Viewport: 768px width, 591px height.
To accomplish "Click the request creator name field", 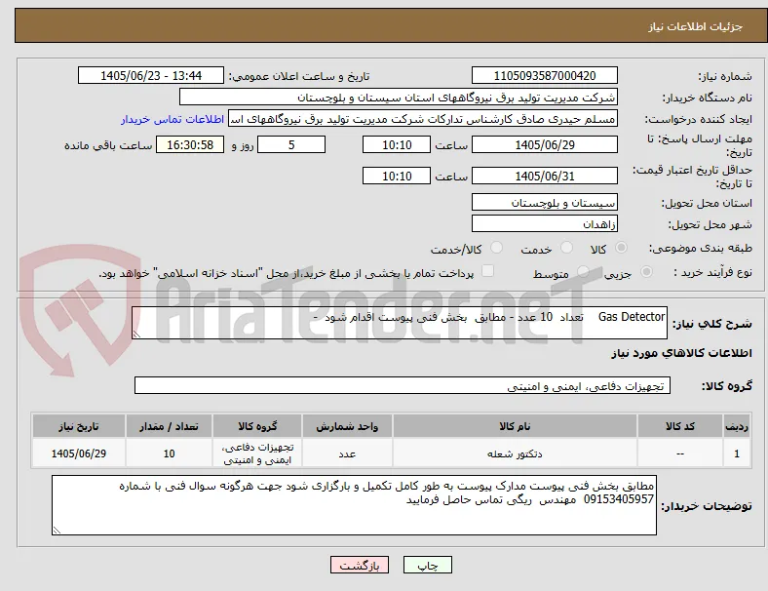I will point(423,119).
